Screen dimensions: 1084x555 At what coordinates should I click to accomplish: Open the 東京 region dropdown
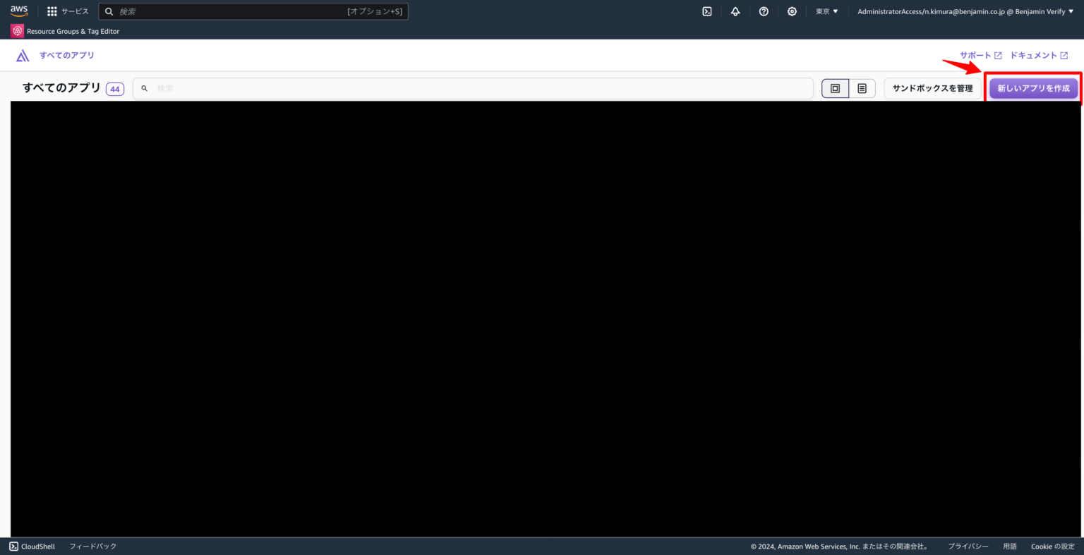(826, 11)
